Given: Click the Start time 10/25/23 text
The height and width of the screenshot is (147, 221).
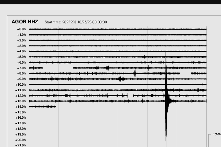Looking at the screenshot, I should (76, 22).
